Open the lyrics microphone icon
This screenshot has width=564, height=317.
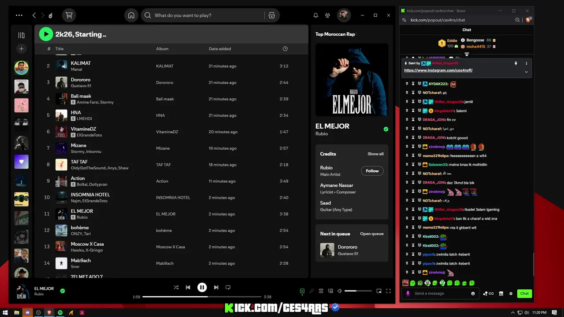tap(312, 291)
